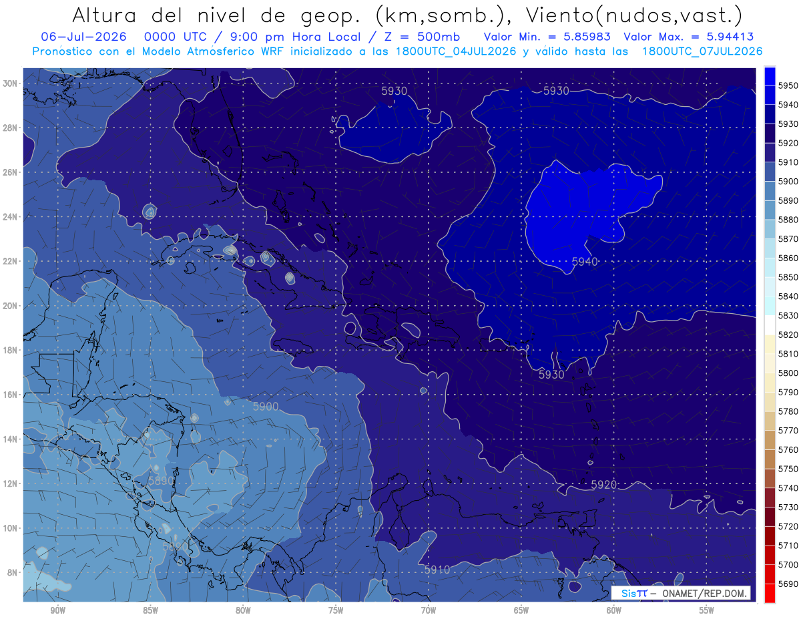
Task: Click the 5940 contour label on the map
Action: (585, 262)
